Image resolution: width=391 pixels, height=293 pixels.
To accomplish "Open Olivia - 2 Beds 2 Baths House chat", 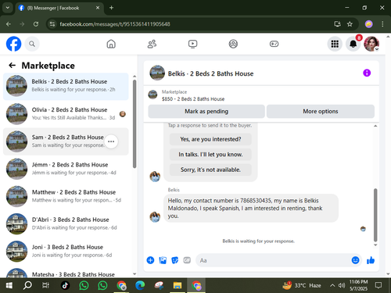I will point(66,114).
